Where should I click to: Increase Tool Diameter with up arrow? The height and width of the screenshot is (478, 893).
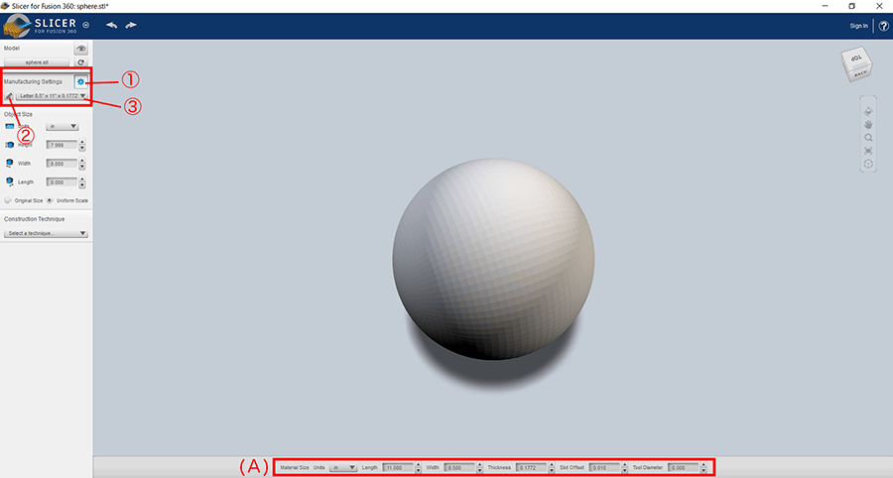pos(703,465)
